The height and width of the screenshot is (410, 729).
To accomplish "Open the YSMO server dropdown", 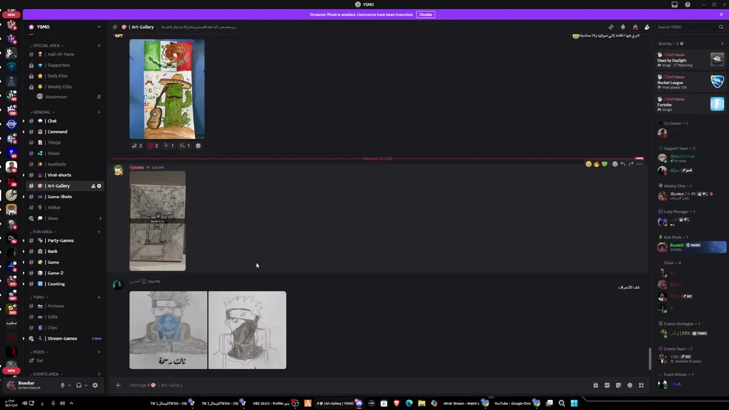I will [99, 27].
